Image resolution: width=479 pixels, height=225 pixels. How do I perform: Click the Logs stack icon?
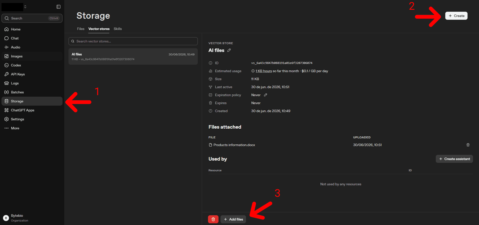(x=6, y=83)
